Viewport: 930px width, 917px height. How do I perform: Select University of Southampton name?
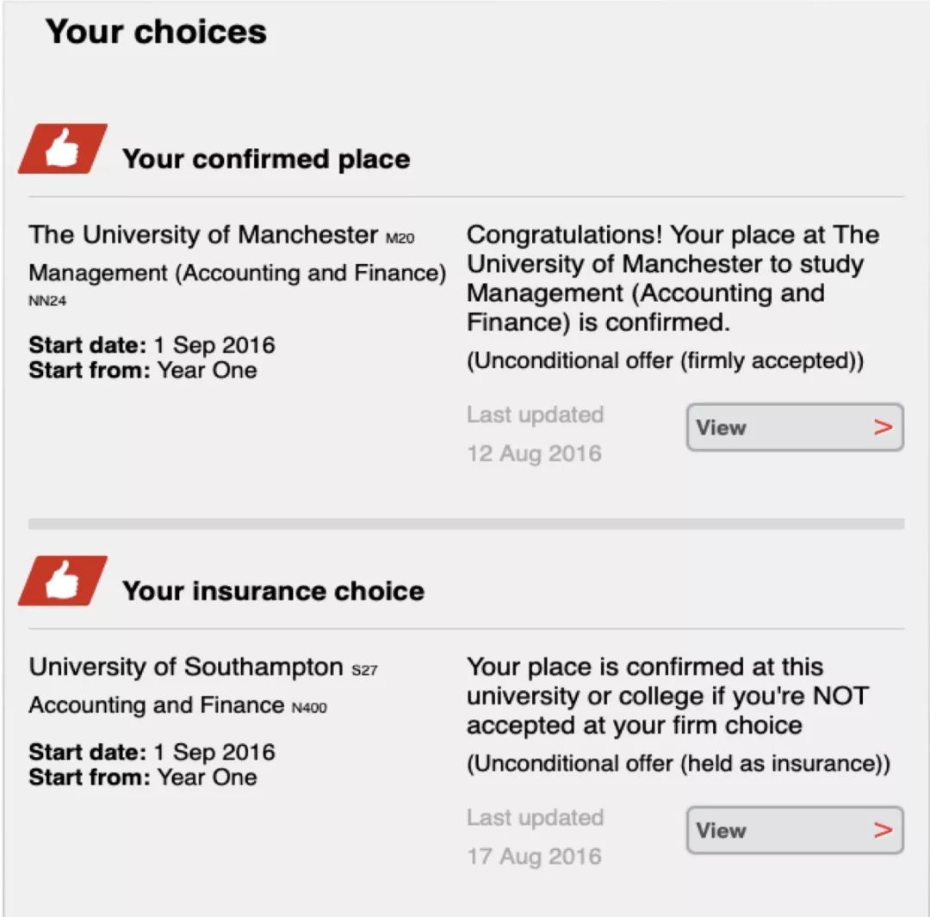tap(186, 667)
